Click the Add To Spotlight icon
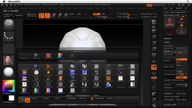192x108 pixels. (x=21, y=100)
